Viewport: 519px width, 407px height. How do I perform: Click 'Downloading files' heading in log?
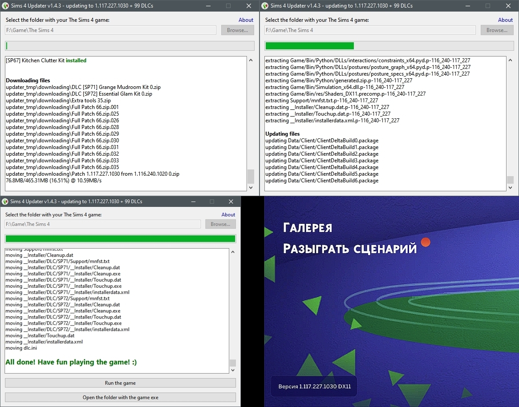pos(28,81)
